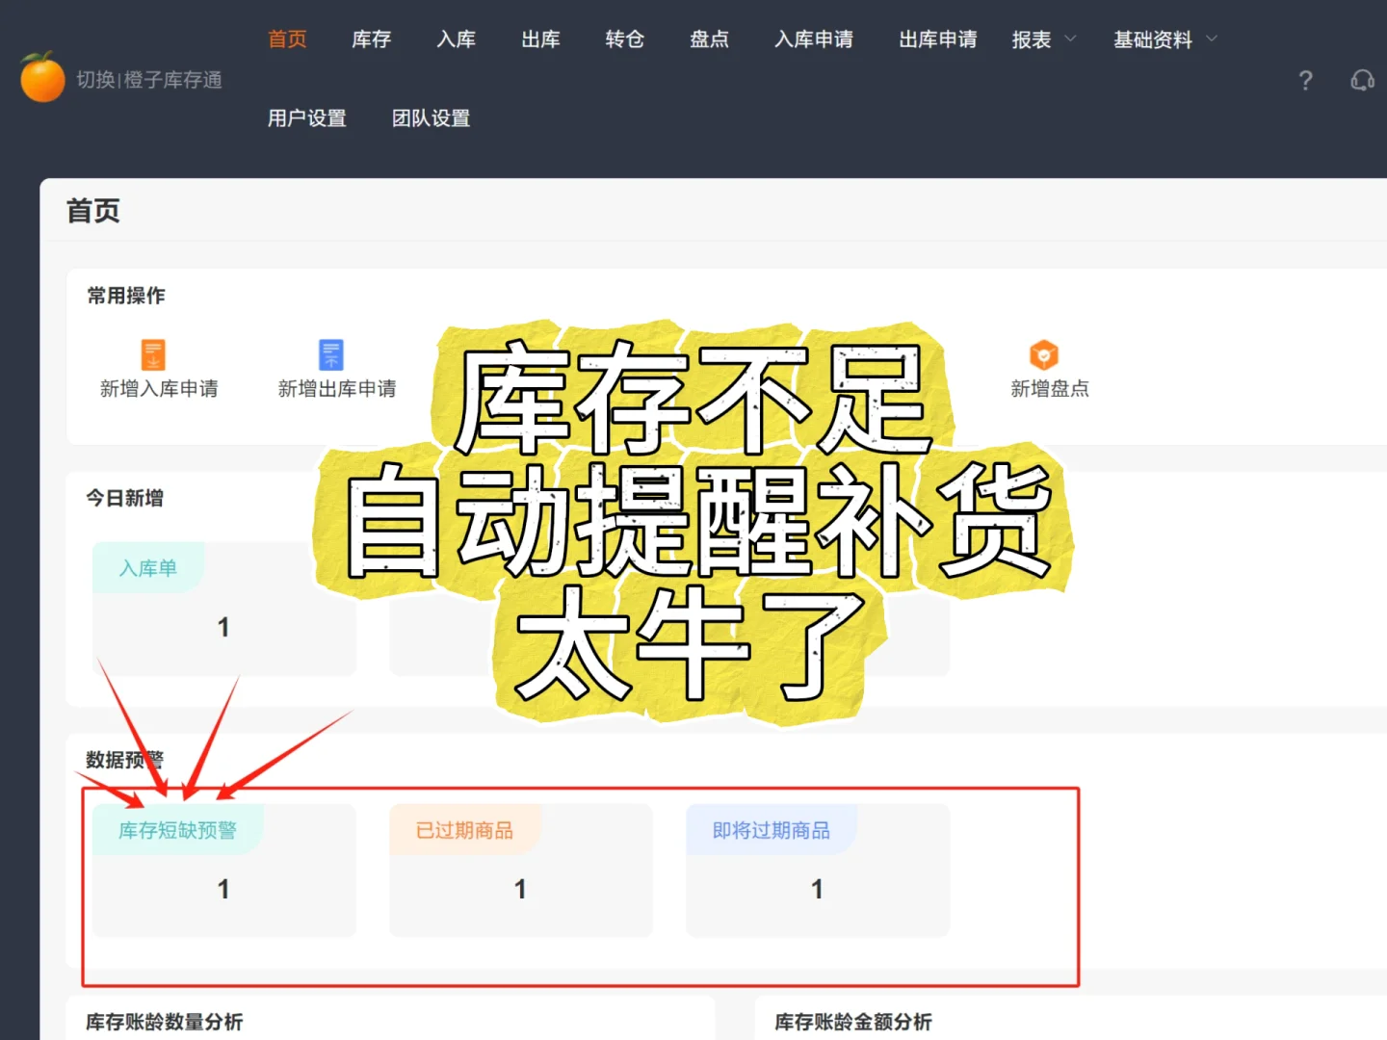1387x1040 pixels.
Task: Click the 新增盘点 cube icon
Action: (x=1046, y=355)
